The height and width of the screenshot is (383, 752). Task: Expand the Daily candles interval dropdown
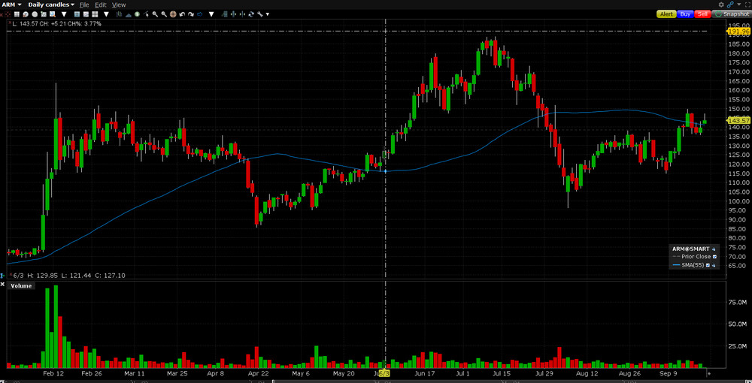[51, 5]
